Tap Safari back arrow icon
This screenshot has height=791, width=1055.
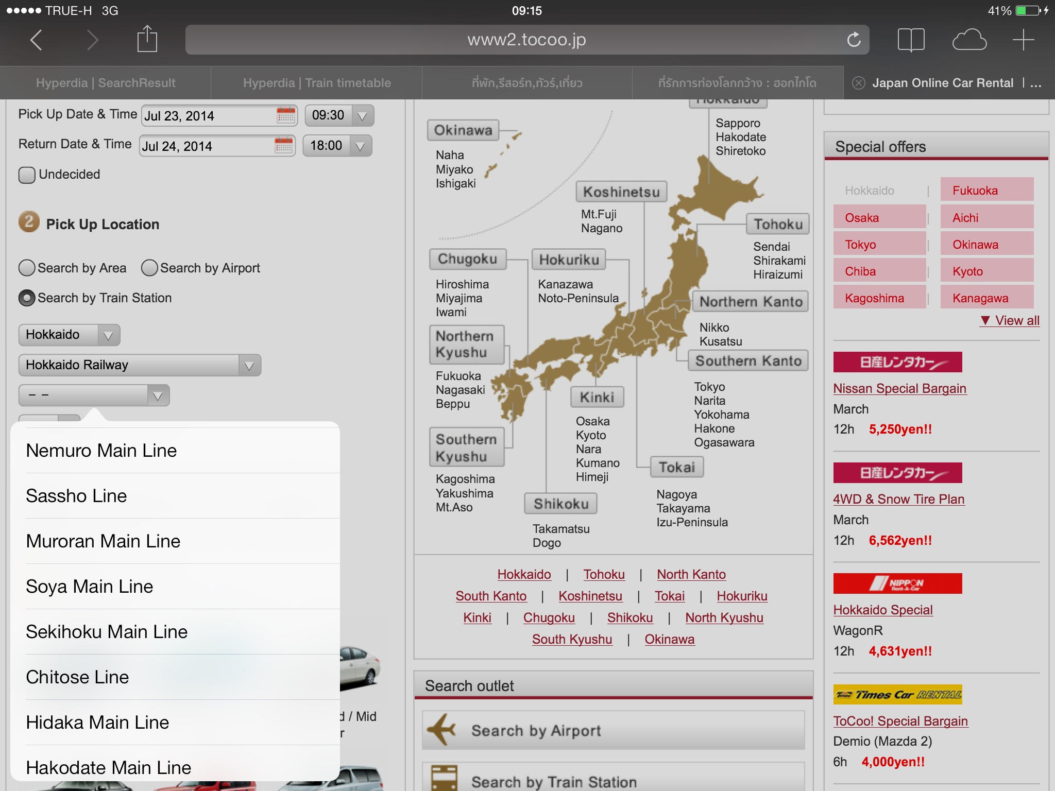(36, 40)
